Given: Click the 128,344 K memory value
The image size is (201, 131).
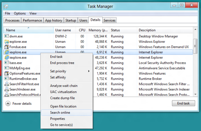Looking at the screenshot, I should 100,36.
